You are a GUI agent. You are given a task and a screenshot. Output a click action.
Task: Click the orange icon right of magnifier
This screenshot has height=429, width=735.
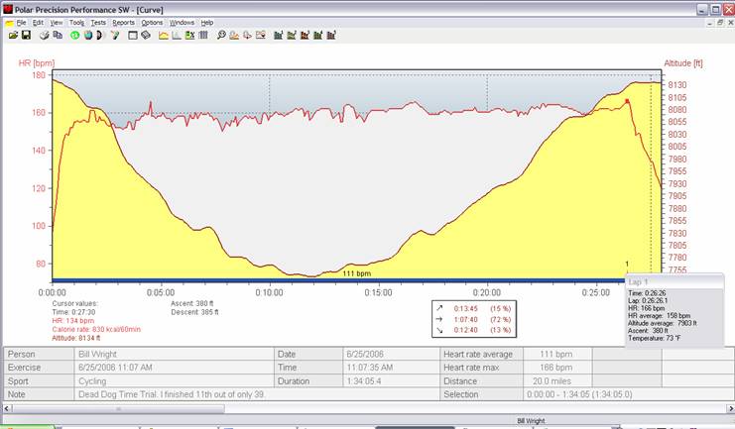[x=234, y=35]
